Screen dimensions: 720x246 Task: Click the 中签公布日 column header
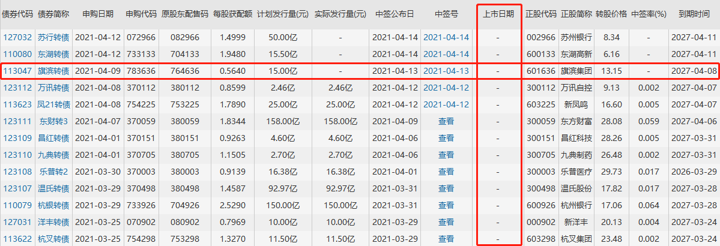395,14
